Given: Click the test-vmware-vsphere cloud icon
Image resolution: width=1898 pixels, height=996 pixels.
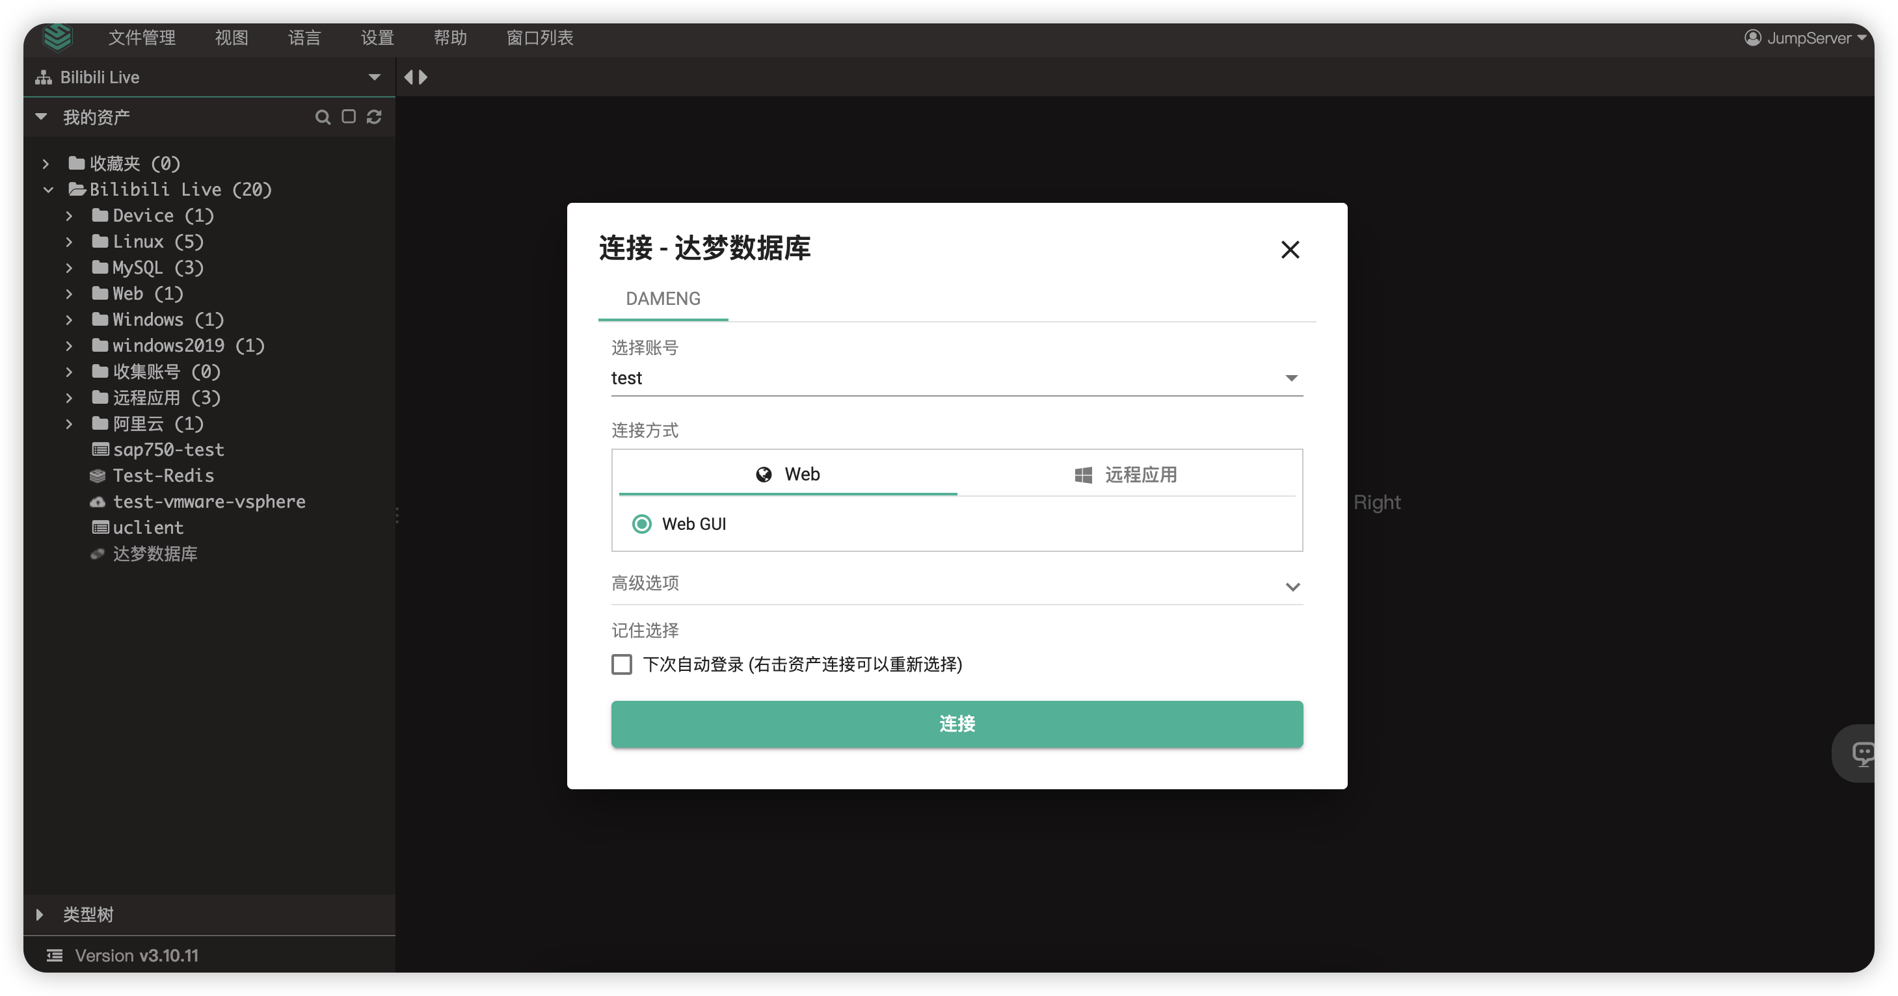Looking at the screenshot, I should coord(98,502).
